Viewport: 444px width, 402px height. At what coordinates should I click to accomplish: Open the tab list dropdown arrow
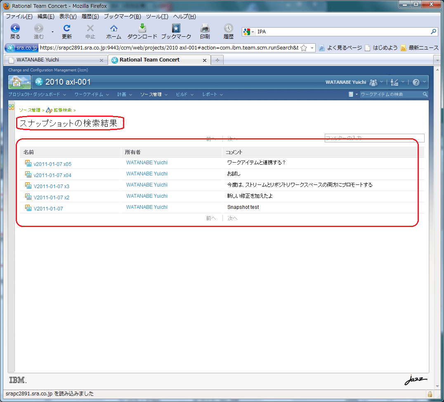(437, 60)
